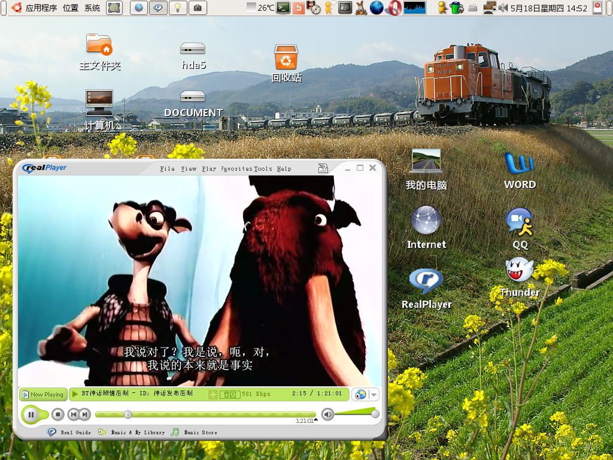This screenshot has width=613, height=460.
Task: Click the camera screenshot panel button
Action: tap(198, 8)
